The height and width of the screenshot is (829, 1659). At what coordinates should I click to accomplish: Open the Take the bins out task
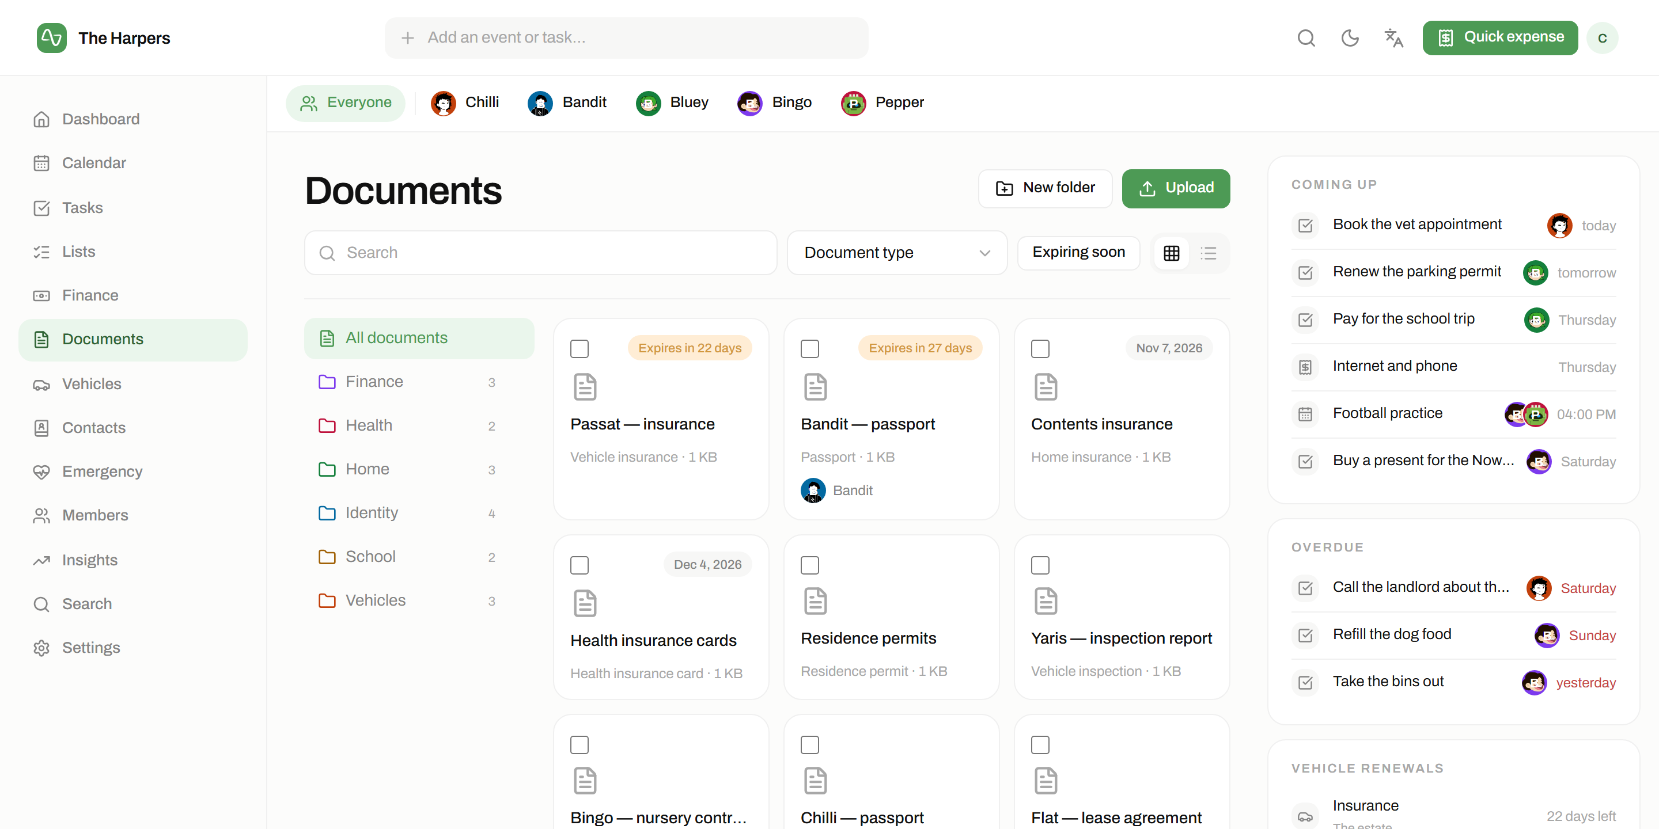(x=1453, y=682)
